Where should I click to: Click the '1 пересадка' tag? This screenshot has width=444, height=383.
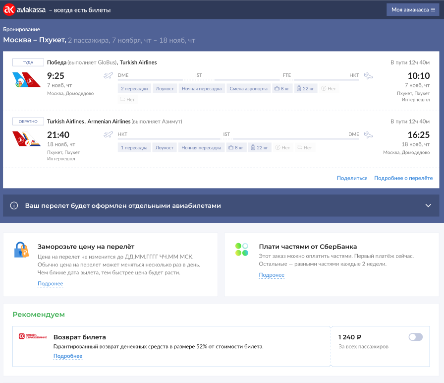point(134,148)
